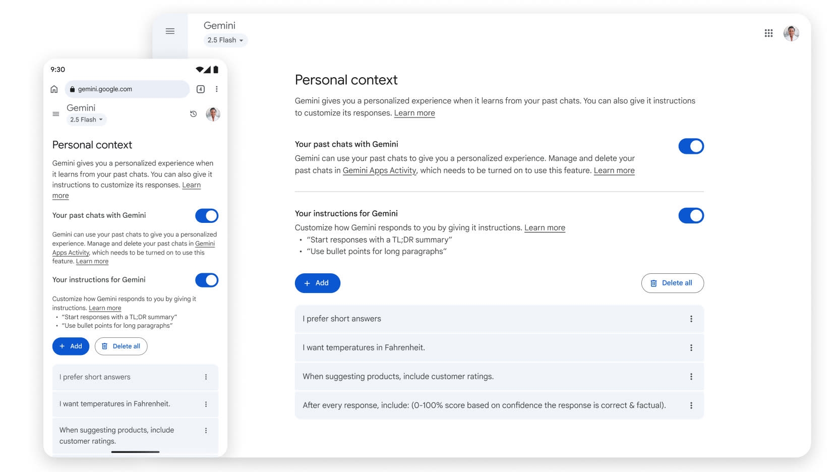Open mobile browser tab switcher icon
The width and height of the screenshot is (839, 472).
pos(201,89)
